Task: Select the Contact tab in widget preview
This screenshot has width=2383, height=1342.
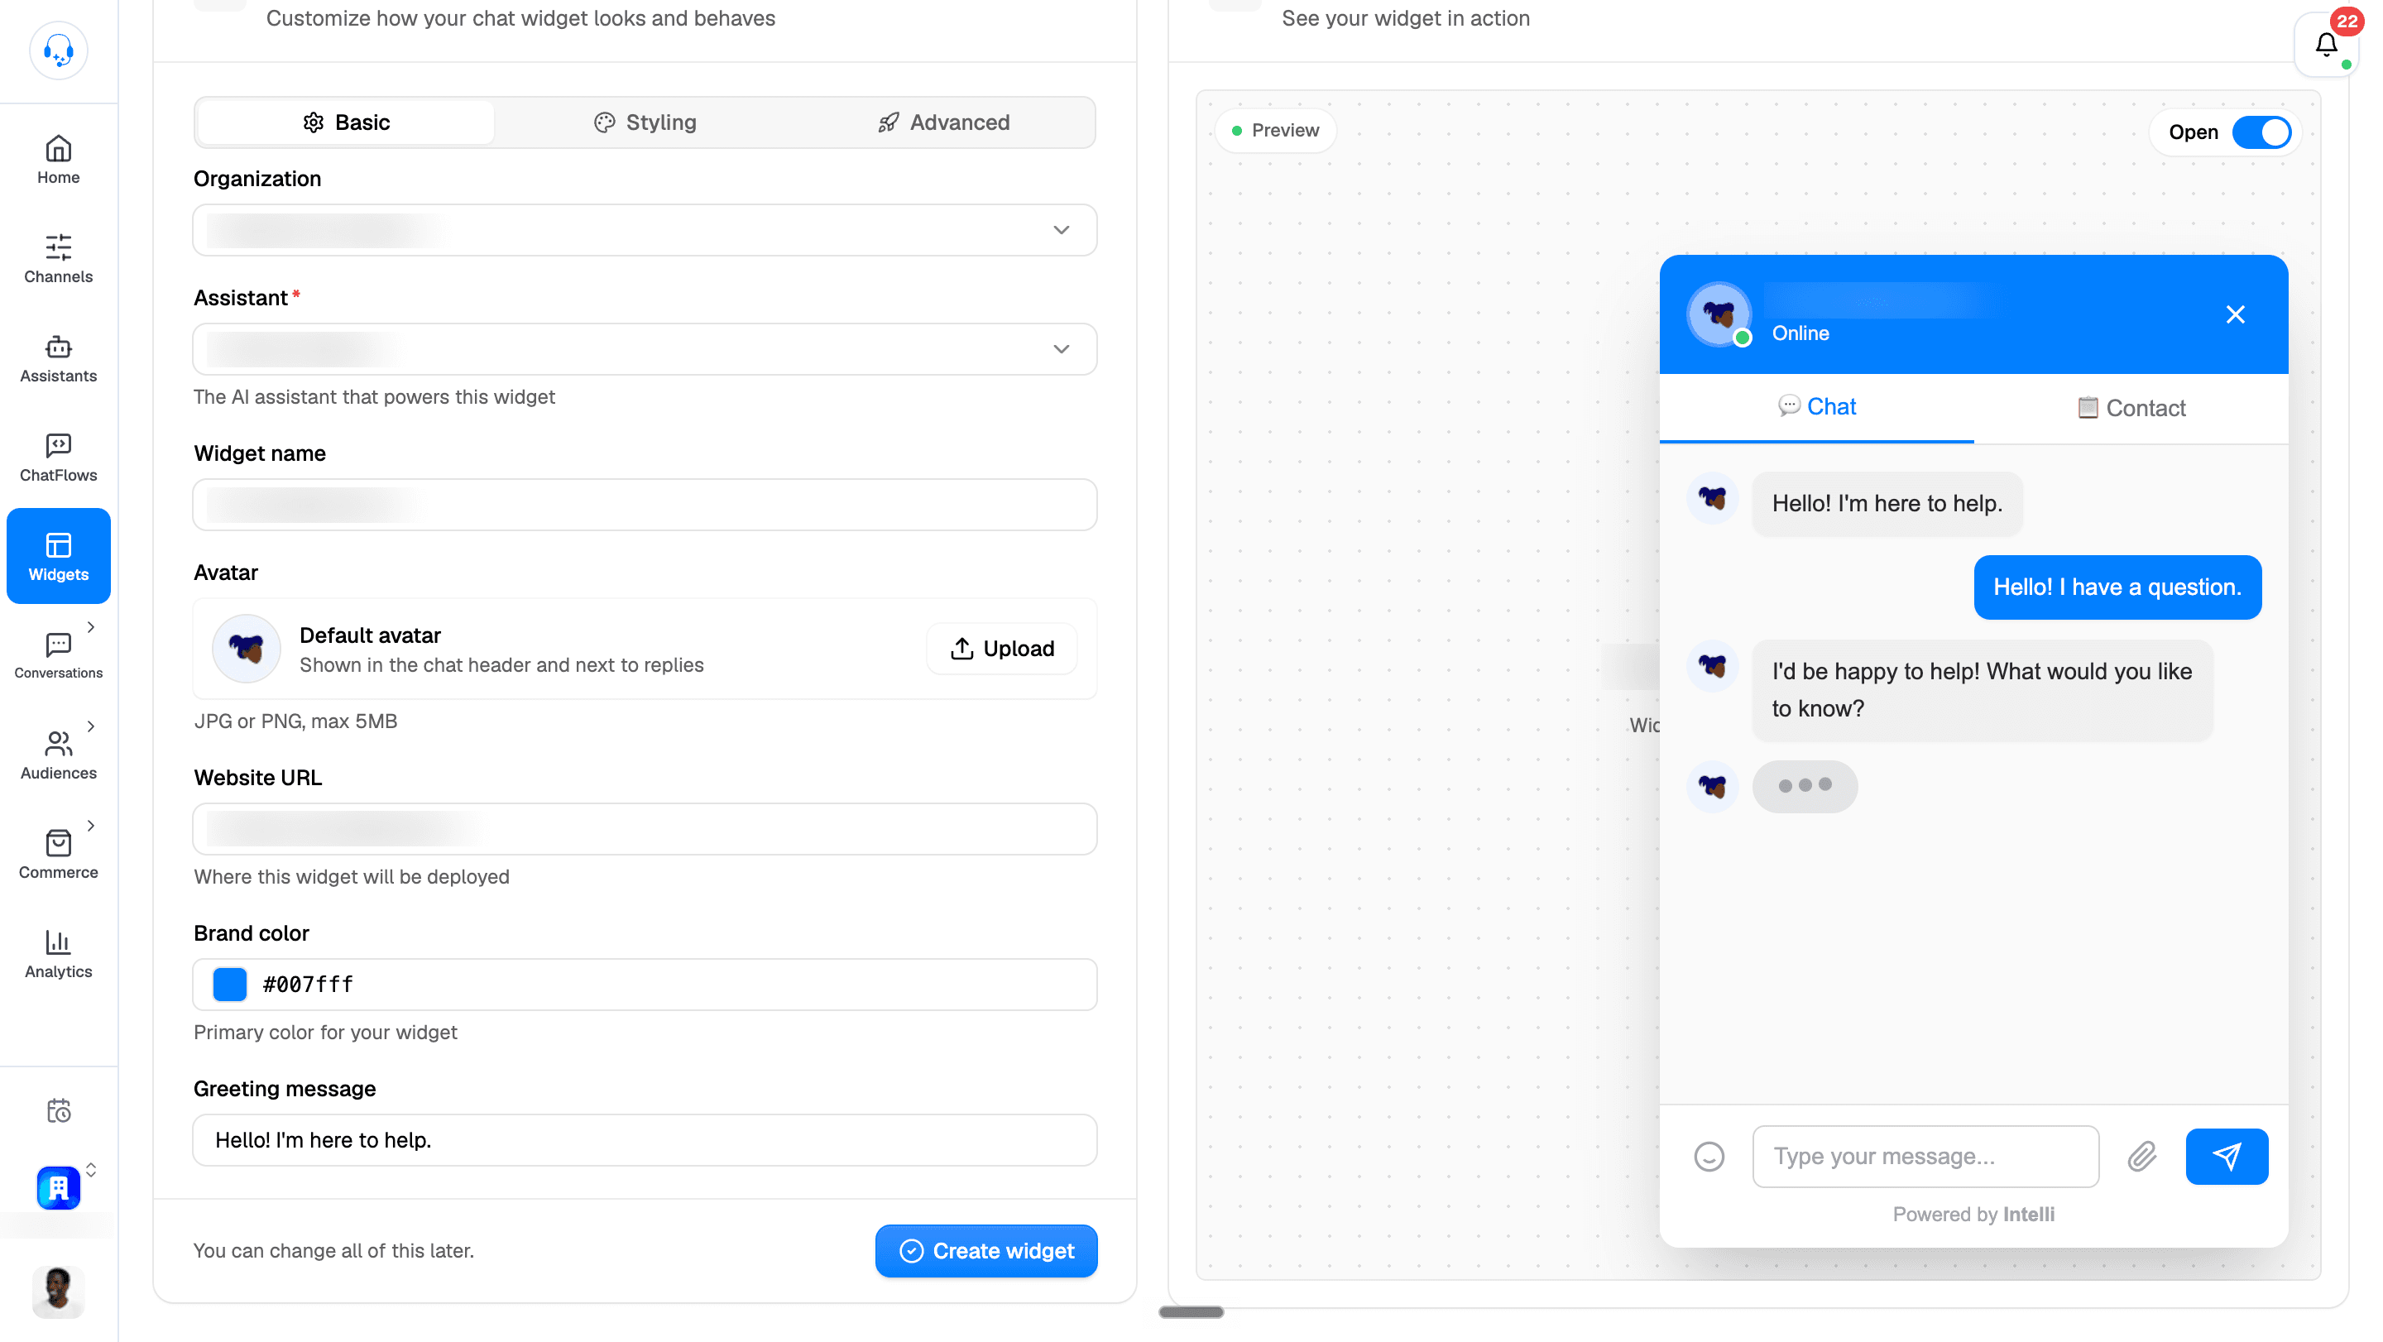Action: coord(2131,408)
